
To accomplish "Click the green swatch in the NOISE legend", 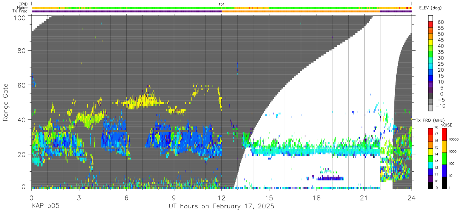I will coord(444,159).
